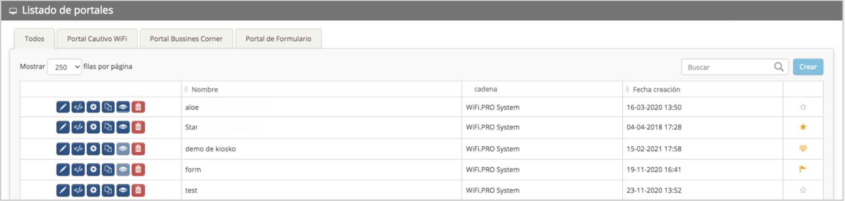Click the orange flag icon for form
Viewport: 845px width, 201px height.
pyautogui.click(x=803, y=169)
